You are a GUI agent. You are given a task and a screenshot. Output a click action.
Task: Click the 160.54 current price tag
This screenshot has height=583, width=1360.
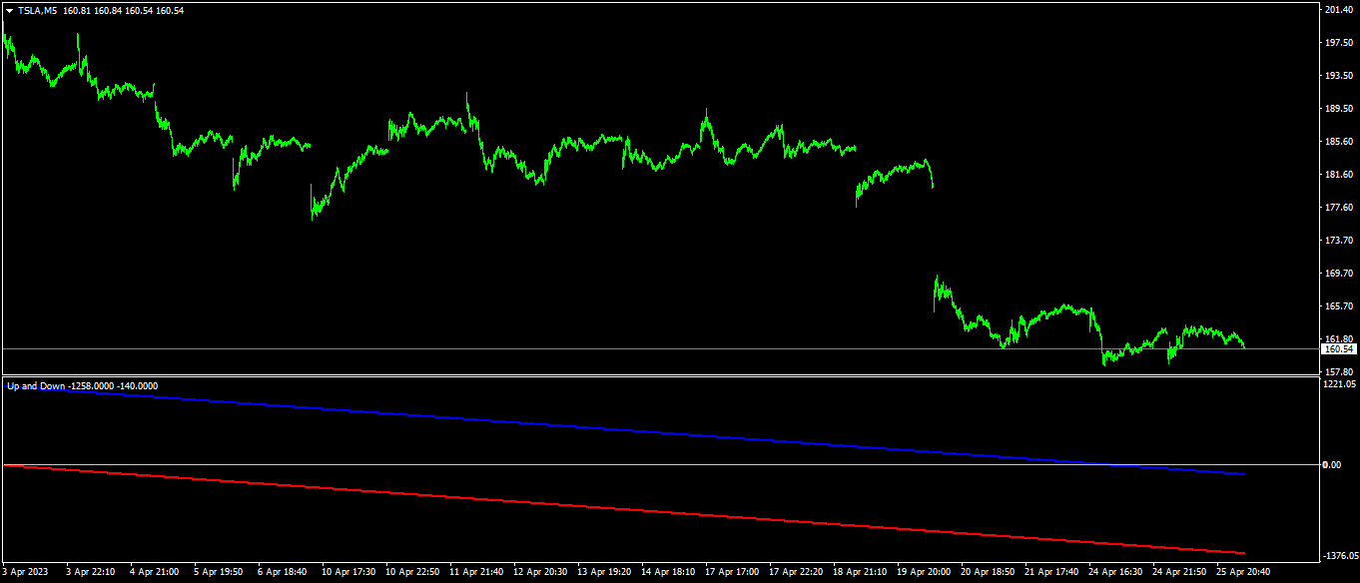tap(1338, 348)
